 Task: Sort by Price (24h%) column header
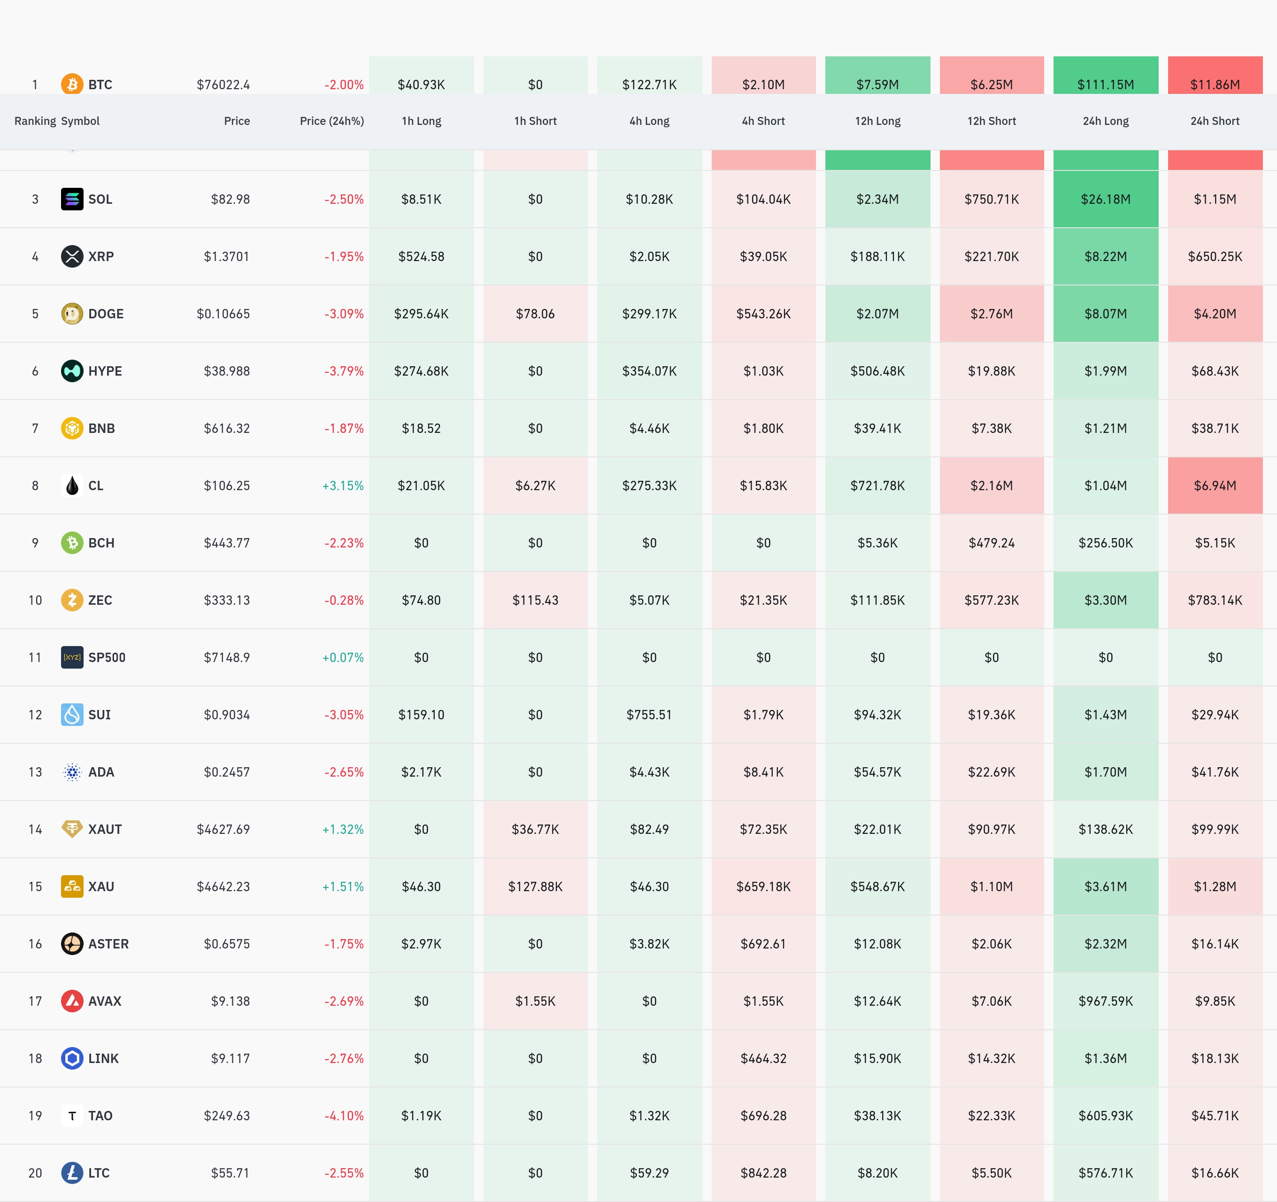pyautogui.click(x=331, y=121)
